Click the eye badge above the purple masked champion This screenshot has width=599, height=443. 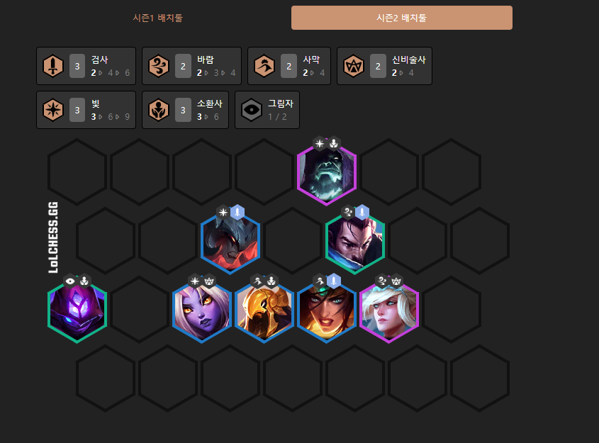pos(70,281)
